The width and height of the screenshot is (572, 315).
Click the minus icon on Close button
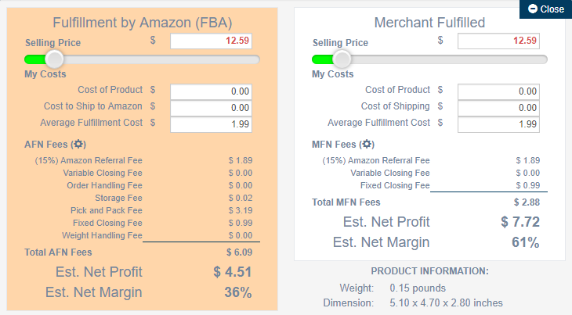533,9
